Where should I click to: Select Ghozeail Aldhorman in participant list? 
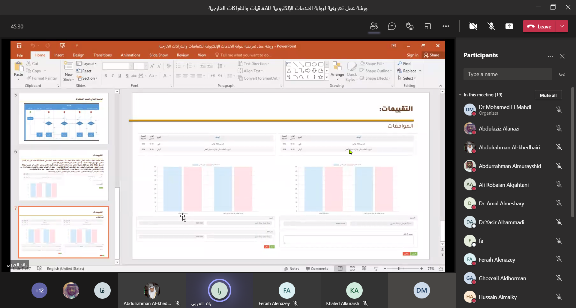(x=502, y=278)
